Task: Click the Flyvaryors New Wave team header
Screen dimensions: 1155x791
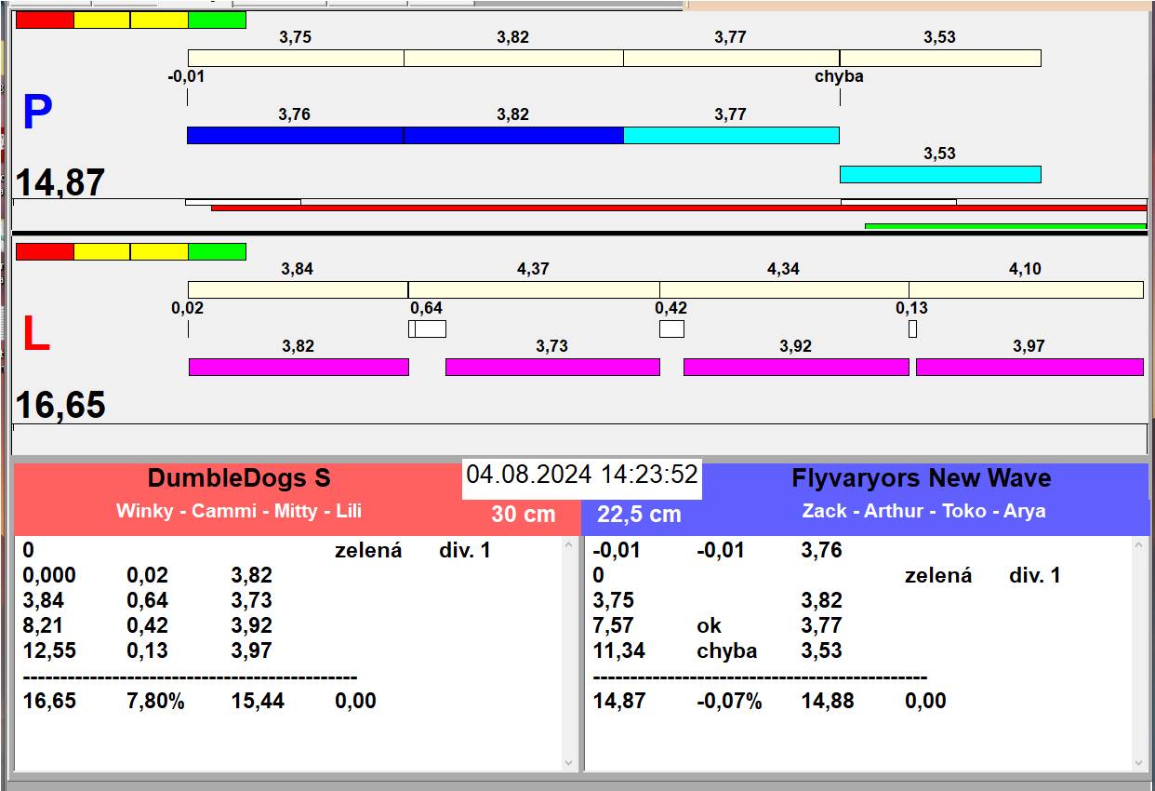Action: [x=921, y=478]
